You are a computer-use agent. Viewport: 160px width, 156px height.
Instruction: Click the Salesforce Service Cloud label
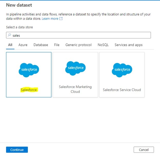(122, 90)
